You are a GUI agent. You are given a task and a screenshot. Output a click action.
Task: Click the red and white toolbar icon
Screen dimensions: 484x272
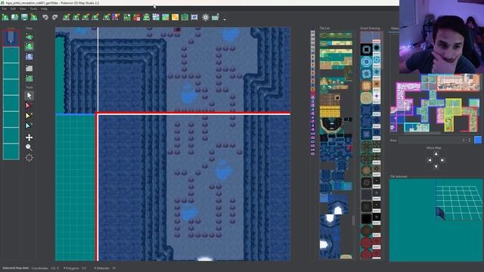tap(137, 17)
